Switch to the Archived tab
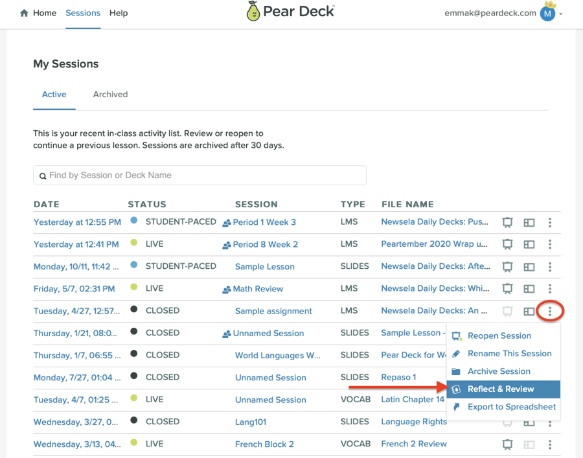The height and width of the screenshot is (458, 583). tap(110, 95)
